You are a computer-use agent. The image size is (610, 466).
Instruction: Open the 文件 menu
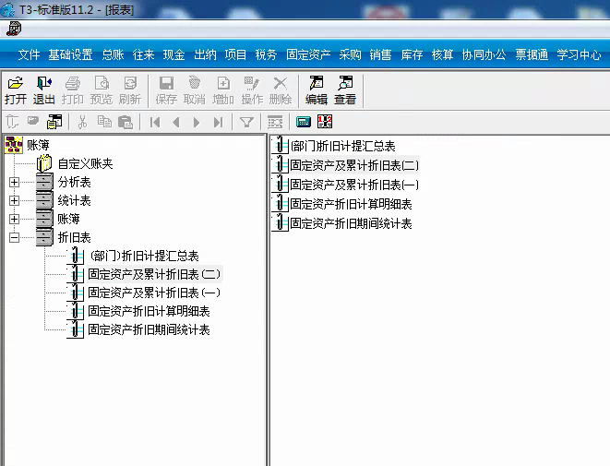[x=29, y=54]
